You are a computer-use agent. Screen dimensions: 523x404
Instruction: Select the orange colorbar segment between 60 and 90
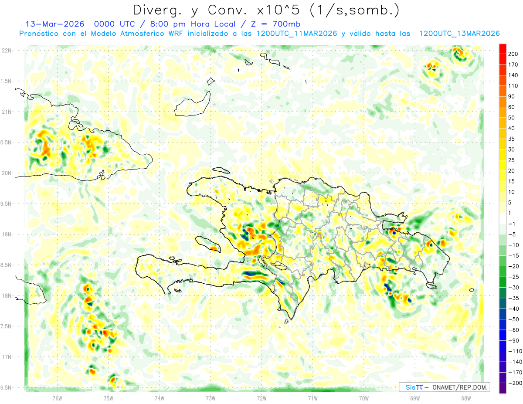point(503,102)
